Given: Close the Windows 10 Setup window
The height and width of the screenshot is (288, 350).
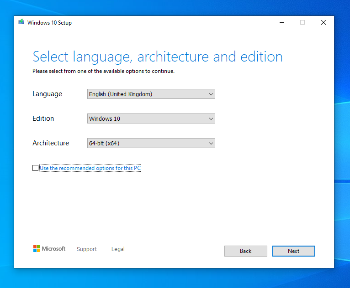Looking at the screenshot, I should (x=323, y=22).
